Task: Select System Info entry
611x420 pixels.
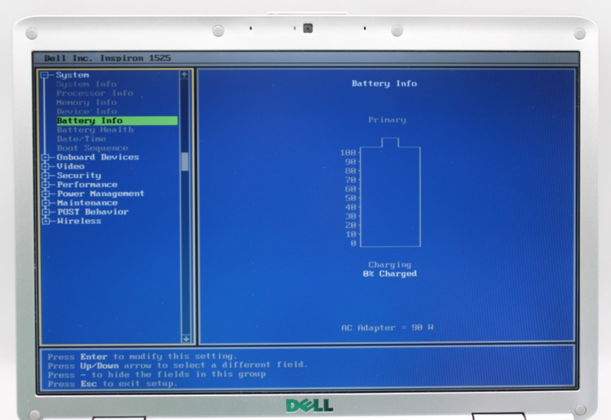Action: pos(86,84)
